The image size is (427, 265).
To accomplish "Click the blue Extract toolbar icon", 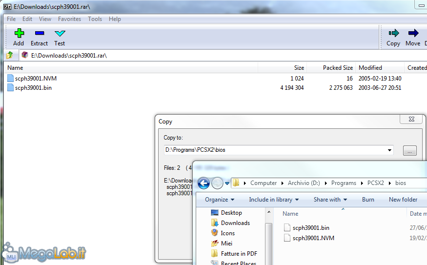I will tap(40, 33).
